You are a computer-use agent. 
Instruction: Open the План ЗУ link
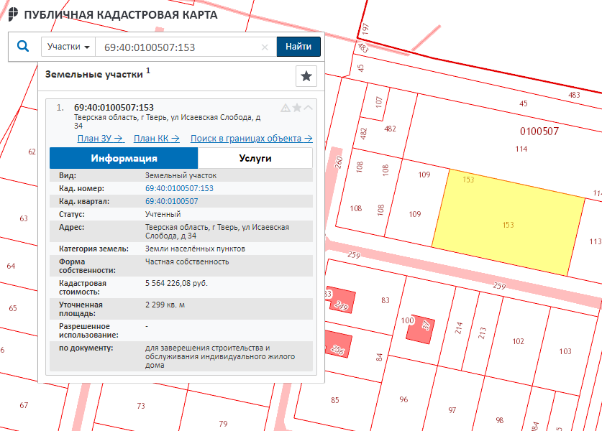pos(101,139)
